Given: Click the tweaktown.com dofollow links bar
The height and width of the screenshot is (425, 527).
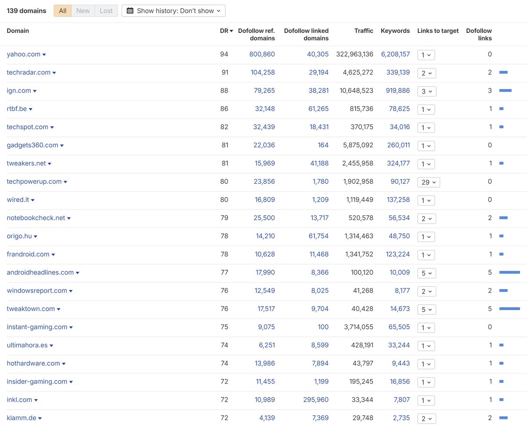Looking at the screenshot, I should (509, 309).
